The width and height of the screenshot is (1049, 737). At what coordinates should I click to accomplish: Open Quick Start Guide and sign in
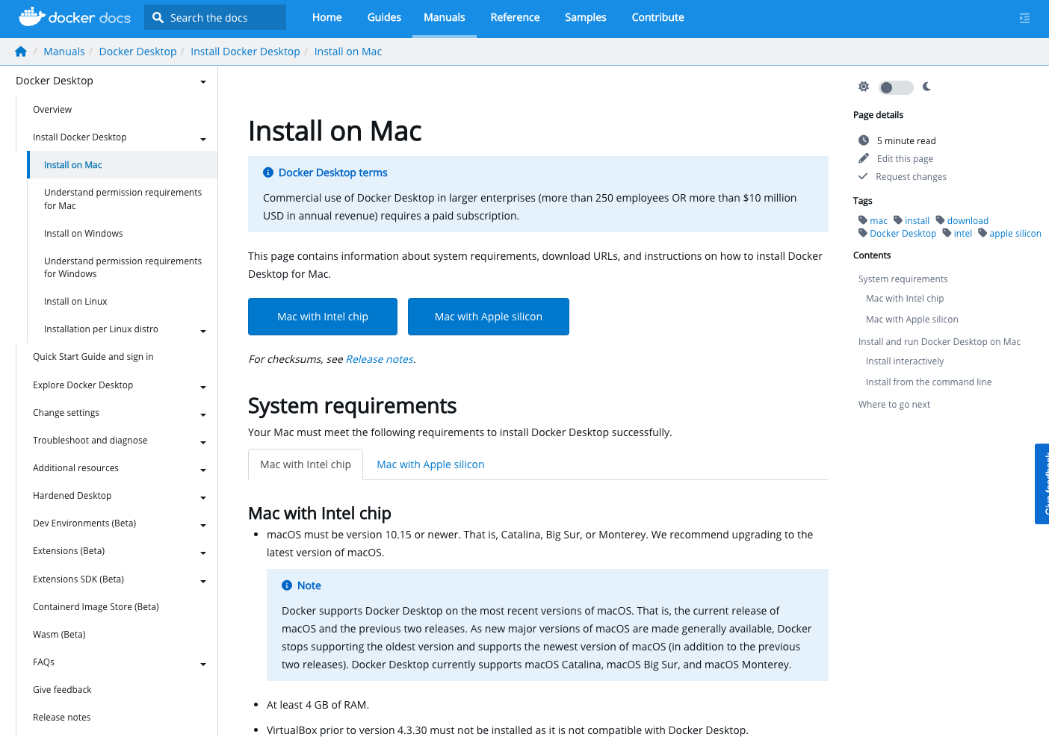coord(93,357)
